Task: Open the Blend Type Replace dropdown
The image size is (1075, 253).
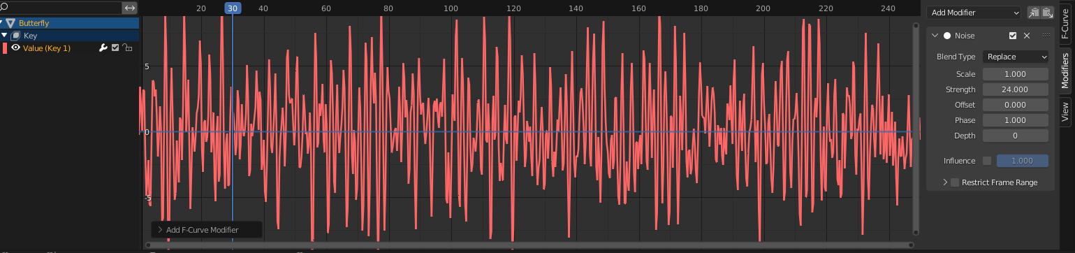Action: tap(1016, 57)
